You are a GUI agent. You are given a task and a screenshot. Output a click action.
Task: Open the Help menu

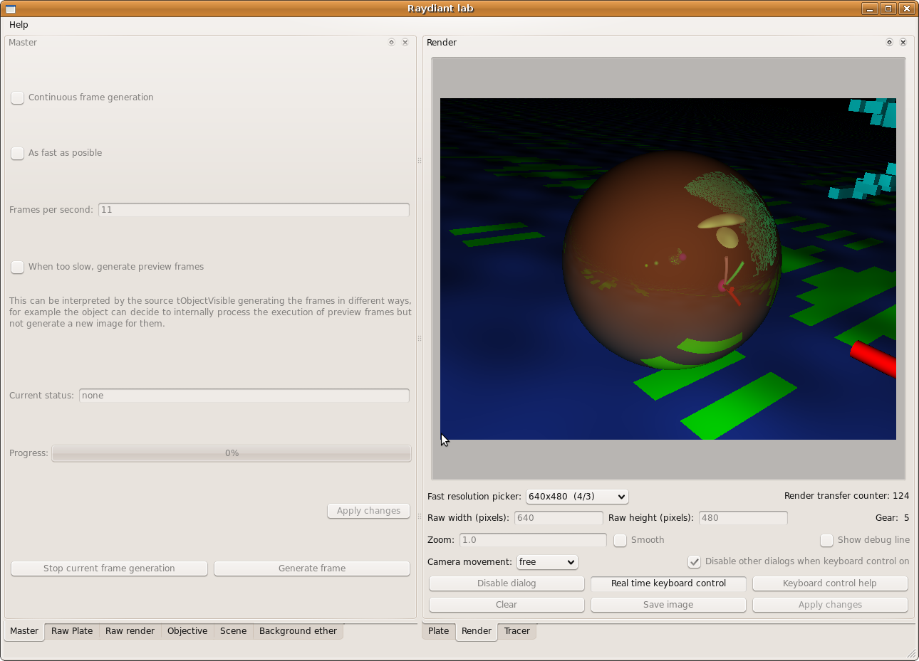19,25
